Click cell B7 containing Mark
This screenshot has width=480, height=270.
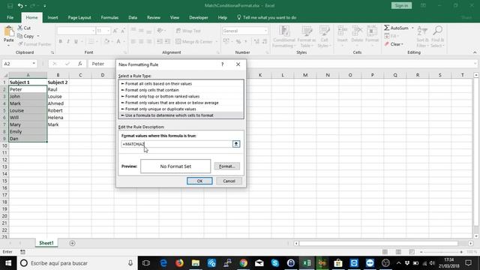[x=58, y=124]
